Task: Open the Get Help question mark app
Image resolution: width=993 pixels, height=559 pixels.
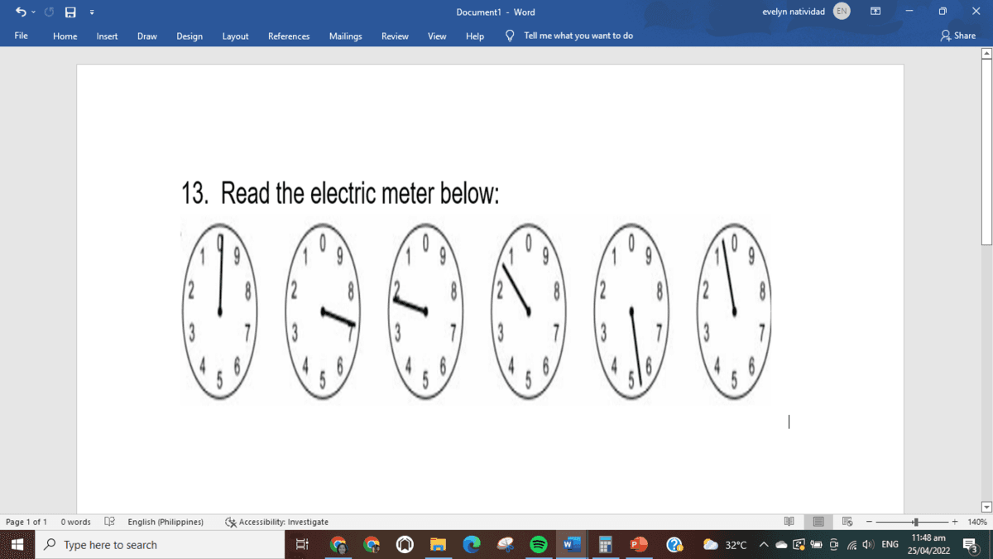Action: [x=674, y=544]
